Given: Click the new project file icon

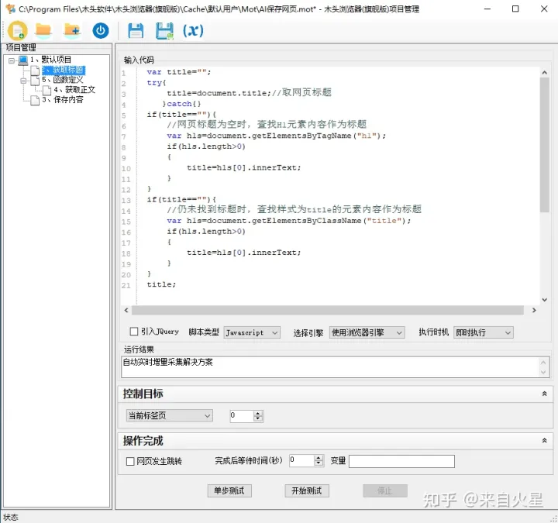Looking at the screenshot, I should coord(17,31).
